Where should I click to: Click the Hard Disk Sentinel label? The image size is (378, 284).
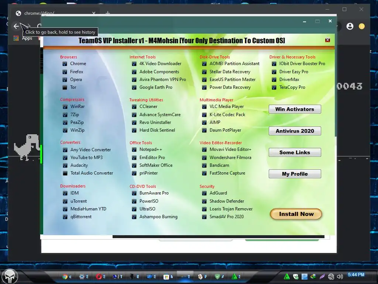coord(157,130)
